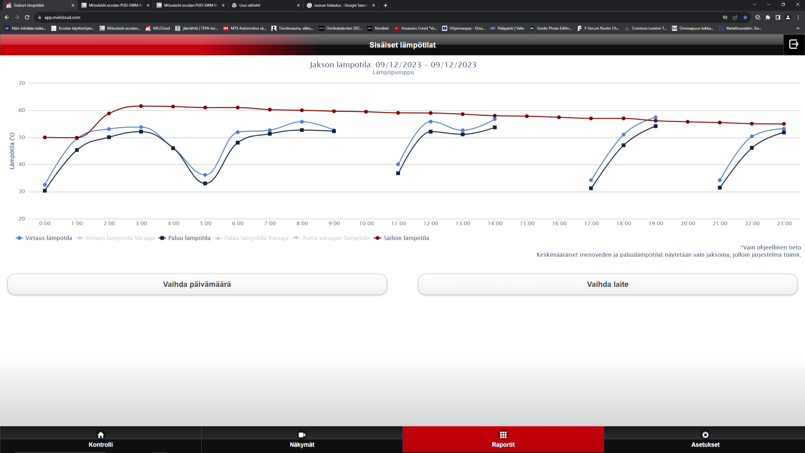The width and height of the screenshot is (805, 453).
Task: Open the new tab plus button
Action: 385,5
